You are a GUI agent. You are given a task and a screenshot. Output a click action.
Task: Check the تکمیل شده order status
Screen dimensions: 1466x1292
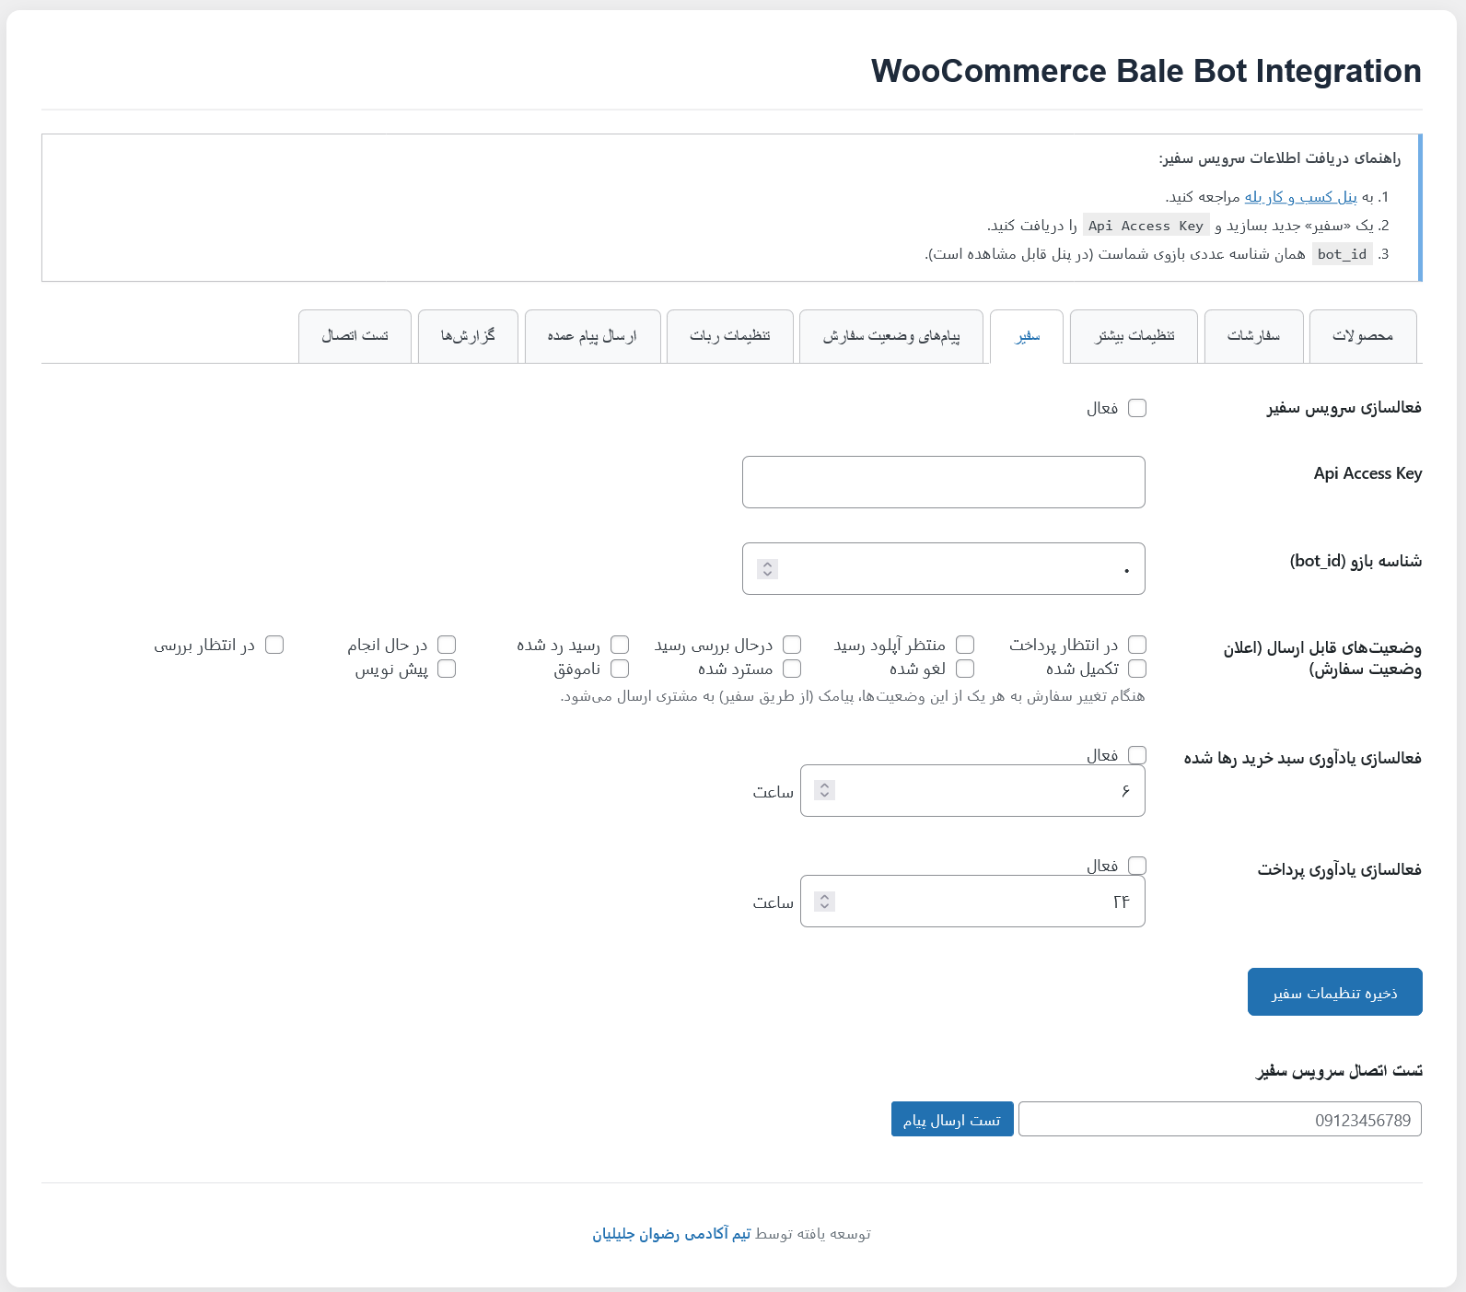1137,669
